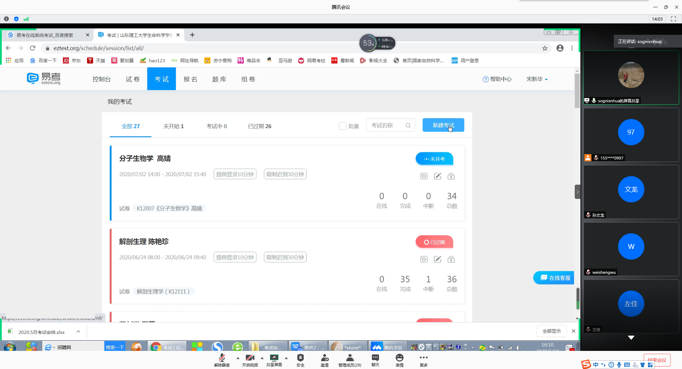Toggle microphone with 解除静音
This screenshot has width=682, height=369.
pos(222,358)
